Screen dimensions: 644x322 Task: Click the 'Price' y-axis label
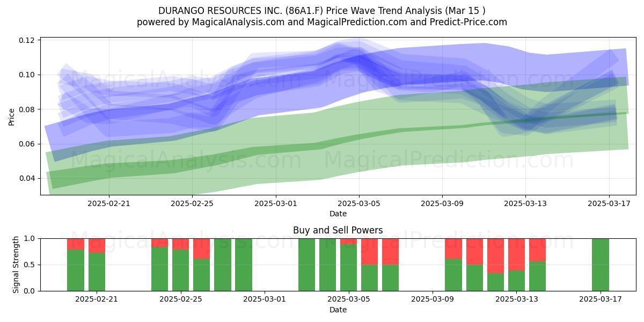(x=12, y=116)
